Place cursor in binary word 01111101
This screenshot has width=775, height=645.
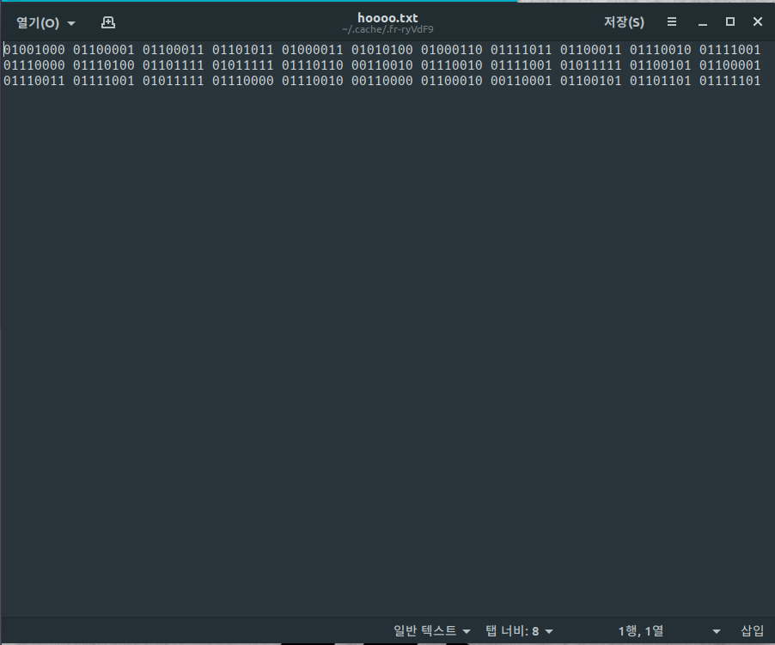coord(730,81)
